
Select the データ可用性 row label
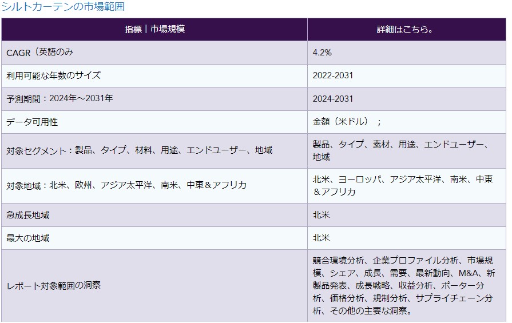[x=32, y=122]
